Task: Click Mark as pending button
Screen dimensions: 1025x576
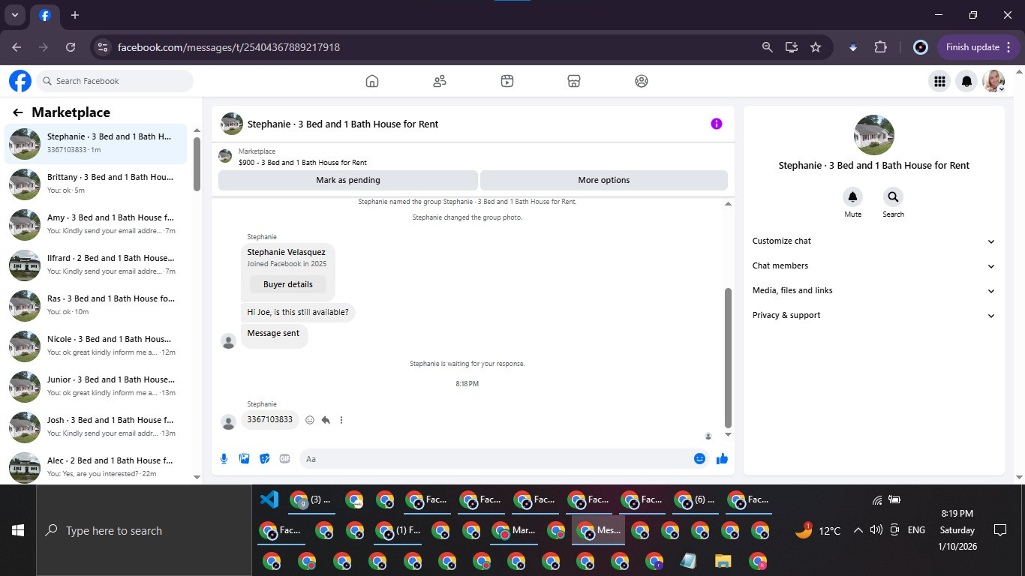Action: coord(348,180)
